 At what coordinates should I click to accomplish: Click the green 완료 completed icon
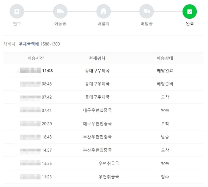190,12
